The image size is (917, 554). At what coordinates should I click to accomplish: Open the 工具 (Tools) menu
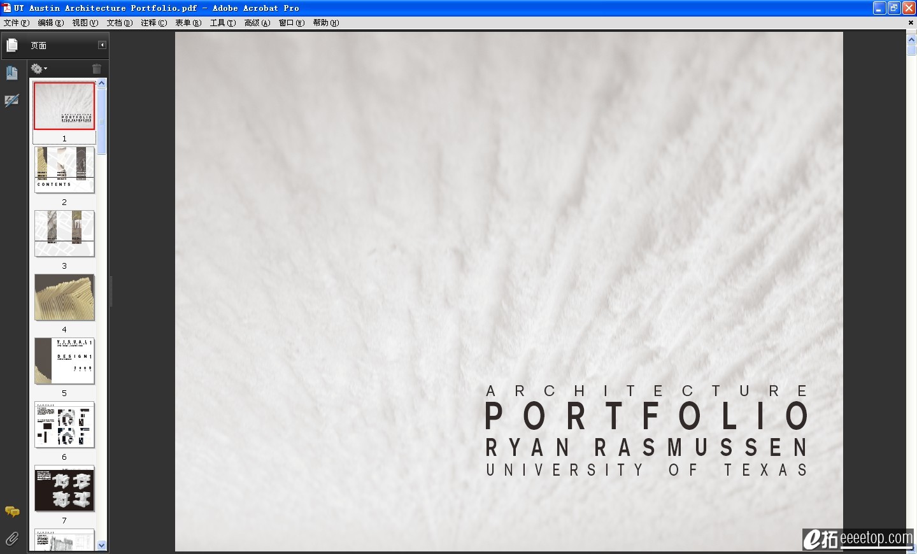coord(223,23)
